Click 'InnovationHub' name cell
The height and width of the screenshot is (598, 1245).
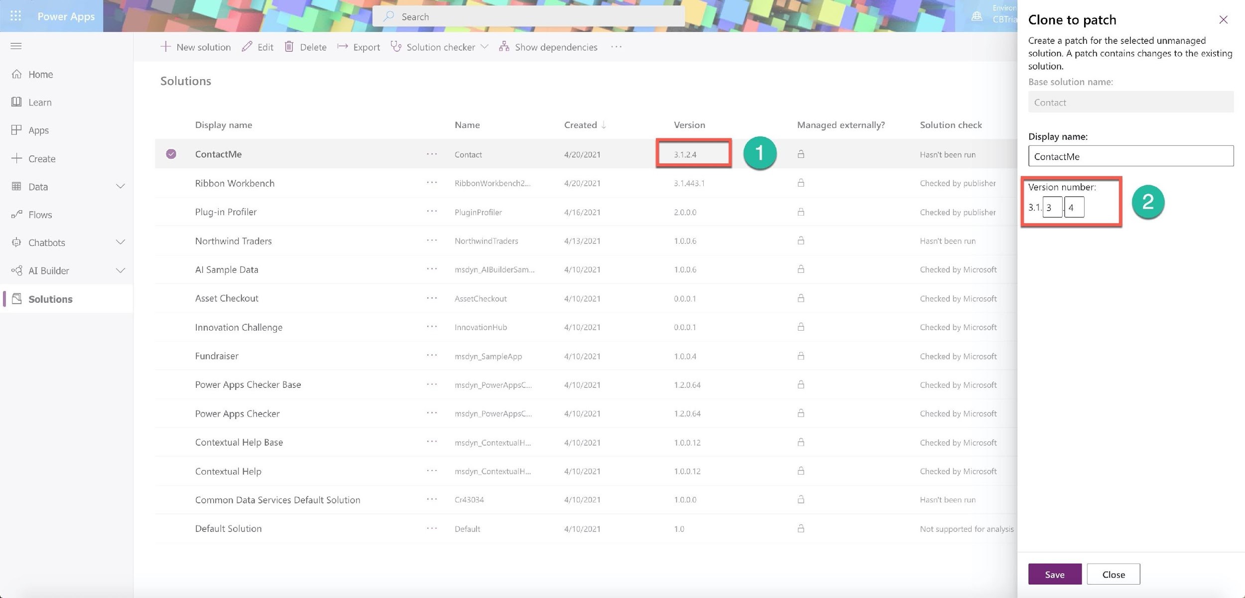point(481,327)
